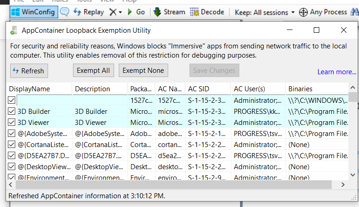Click the Stream toolbar button
Viewport: 359px width, 207px height.
169,12
